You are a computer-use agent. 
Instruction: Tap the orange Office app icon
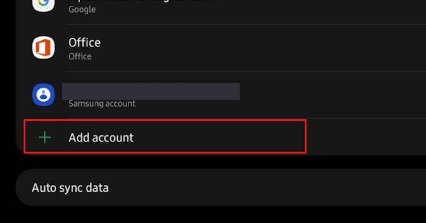[43, 47]
